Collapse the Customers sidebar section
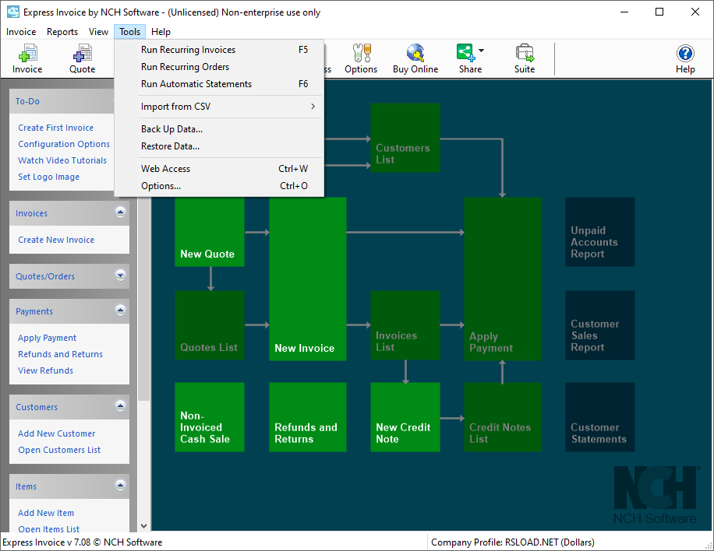714x551 pixels. click(x=120, y=406)
